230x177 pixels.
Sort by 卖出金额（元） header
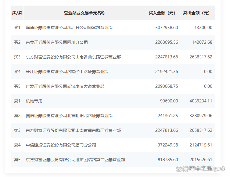click(x=196, y=13)
